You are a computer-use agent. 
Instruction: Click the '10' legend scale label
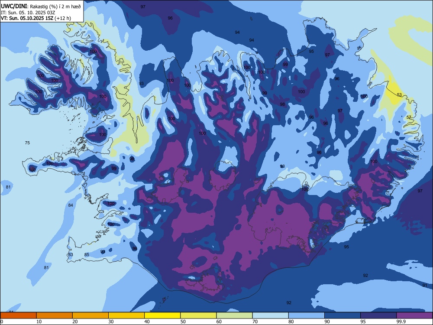pyautogui.click(x=39, y=322)
